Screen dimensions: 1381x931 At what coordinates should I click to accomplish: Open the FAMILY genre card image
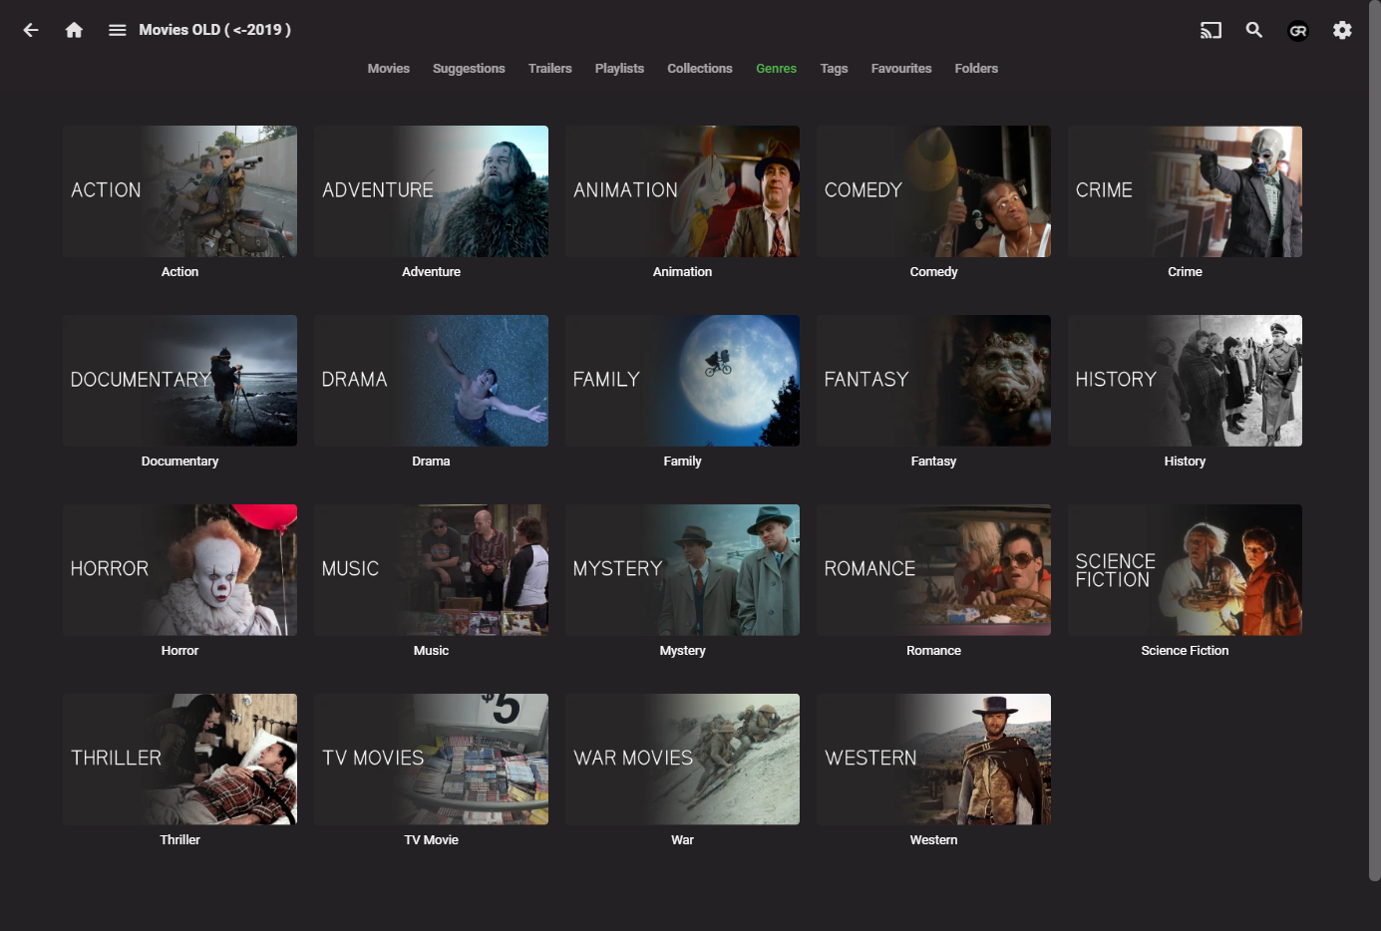(x=682, y=381)
